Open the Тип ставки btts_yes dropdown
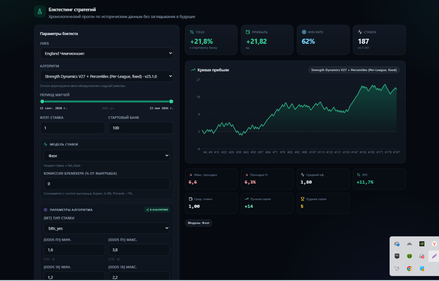Viewport: 439px width, 281px height. coord(106,228)
